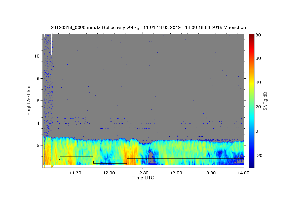Click the colorbar value 0
The width and height of the screenshot is (302, 201).
(x=257, y=131)
